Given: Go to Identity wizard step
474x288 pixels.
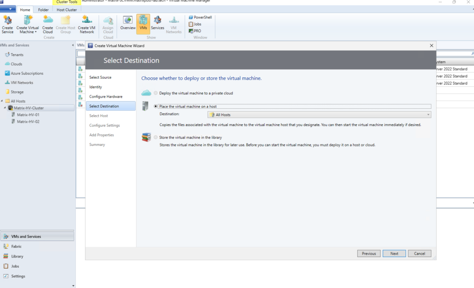Looking at the screenshot, I should coord(95,87).
